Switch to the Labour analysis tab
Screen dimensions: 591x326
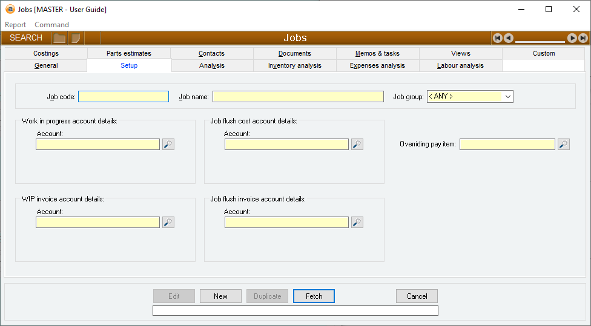point(460,65)
